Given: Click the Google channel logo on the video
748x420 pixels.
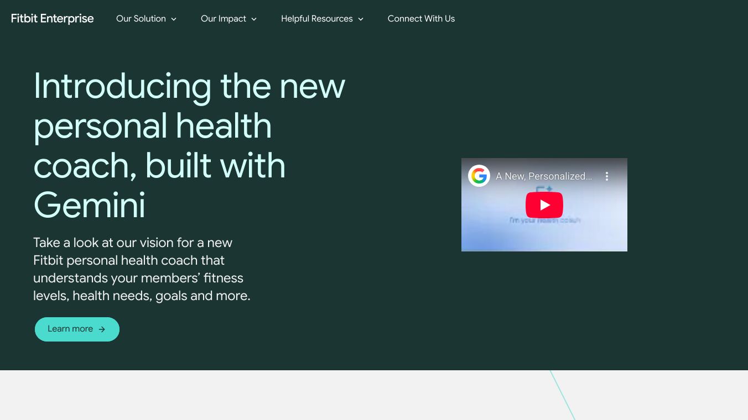Looking at the screenshot, I should 479,176.
